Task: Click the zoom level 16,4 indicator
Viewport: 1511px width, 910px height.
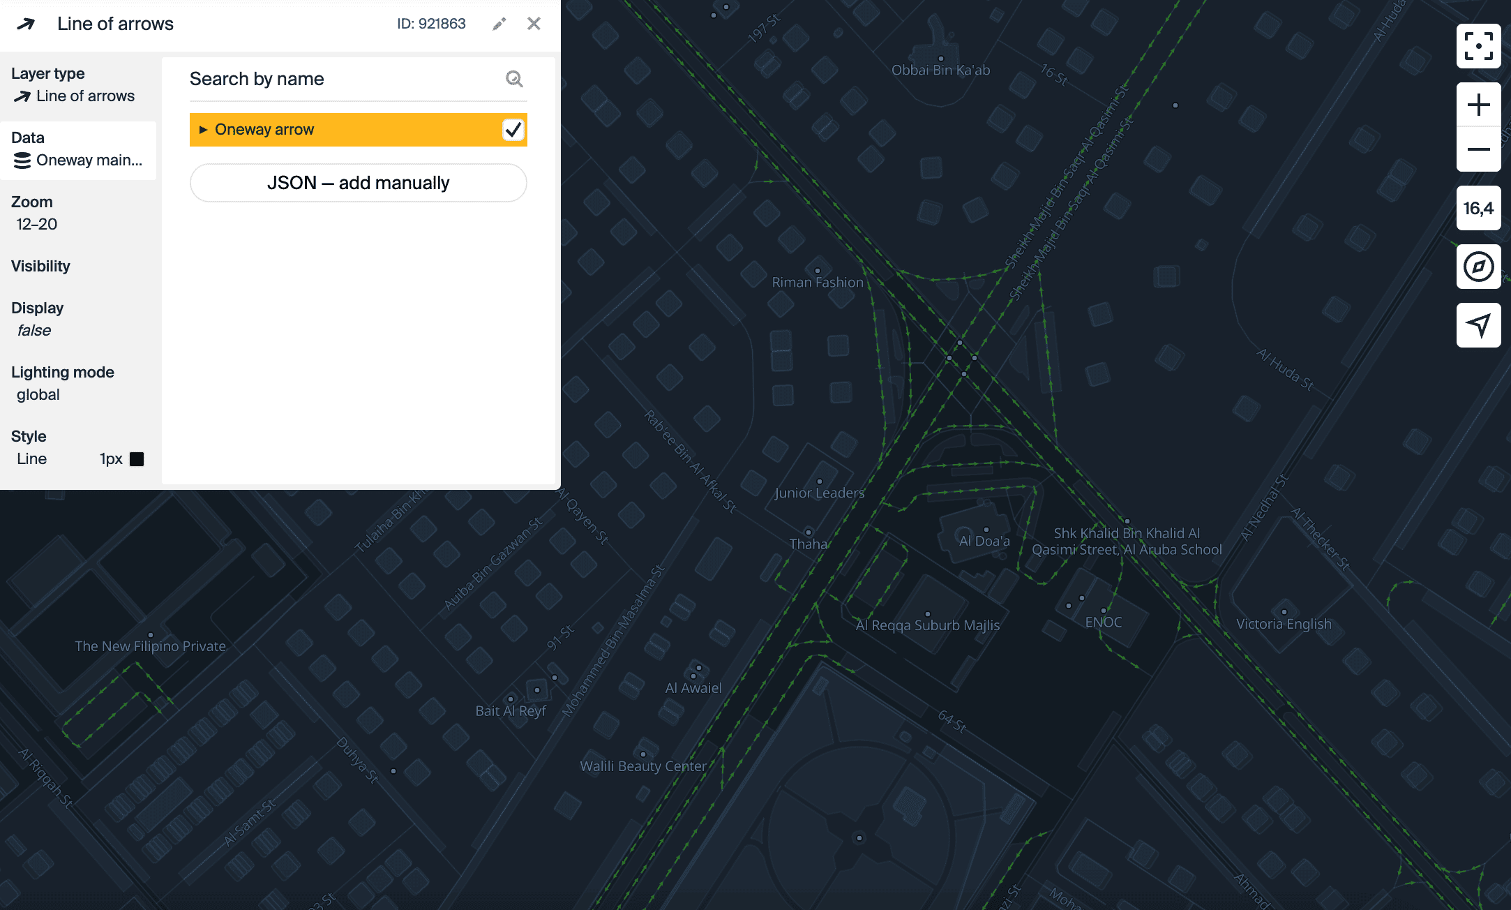Action: [1478, 208]
